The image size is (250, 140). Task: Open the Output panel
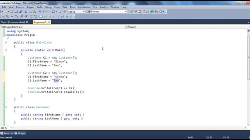point(20,133)
